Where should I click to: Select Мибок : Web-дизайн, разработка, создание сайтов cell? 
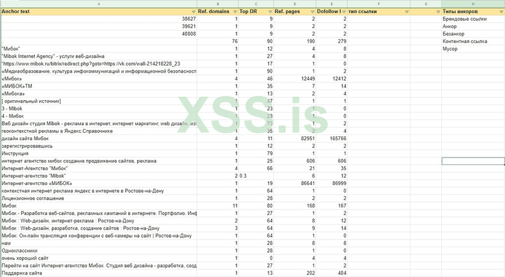tap(99, 228)
